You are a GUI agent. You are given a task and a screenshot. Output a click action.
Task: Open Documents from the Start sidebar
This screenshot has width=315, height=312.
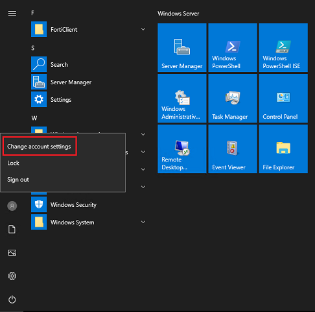(x=12, y=229)
